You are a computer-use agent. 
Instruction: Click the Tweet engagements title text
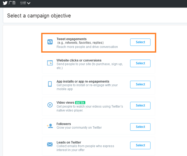pyautogui.click(x=71, y=39)
